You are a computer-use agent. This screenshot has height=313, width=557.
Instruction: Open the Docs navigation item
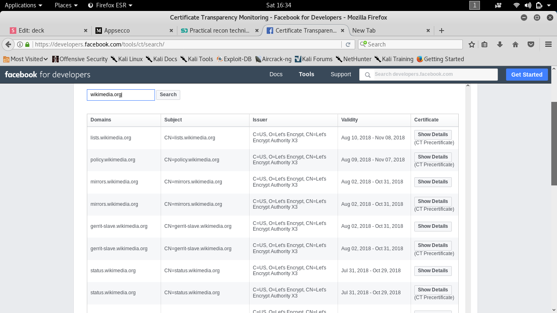[x=276, y=75]
